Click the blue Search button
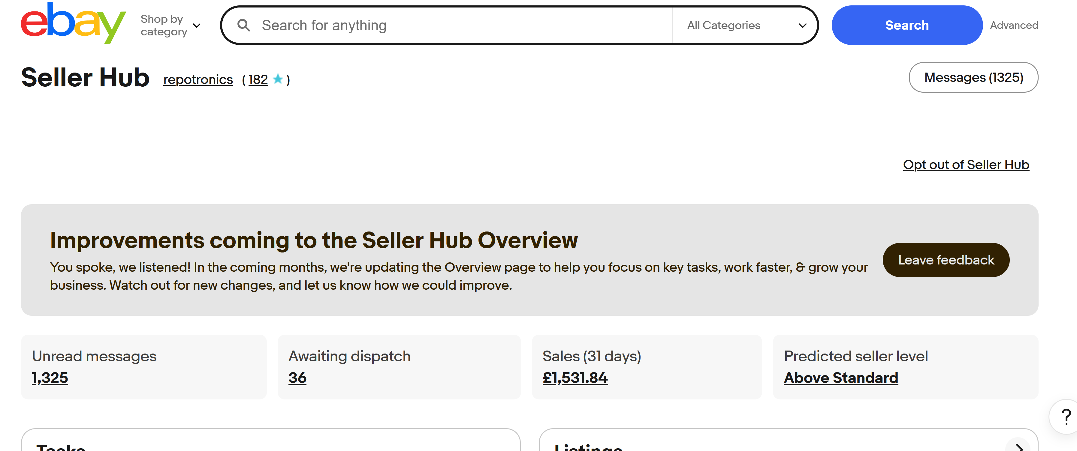 point(907,25)
